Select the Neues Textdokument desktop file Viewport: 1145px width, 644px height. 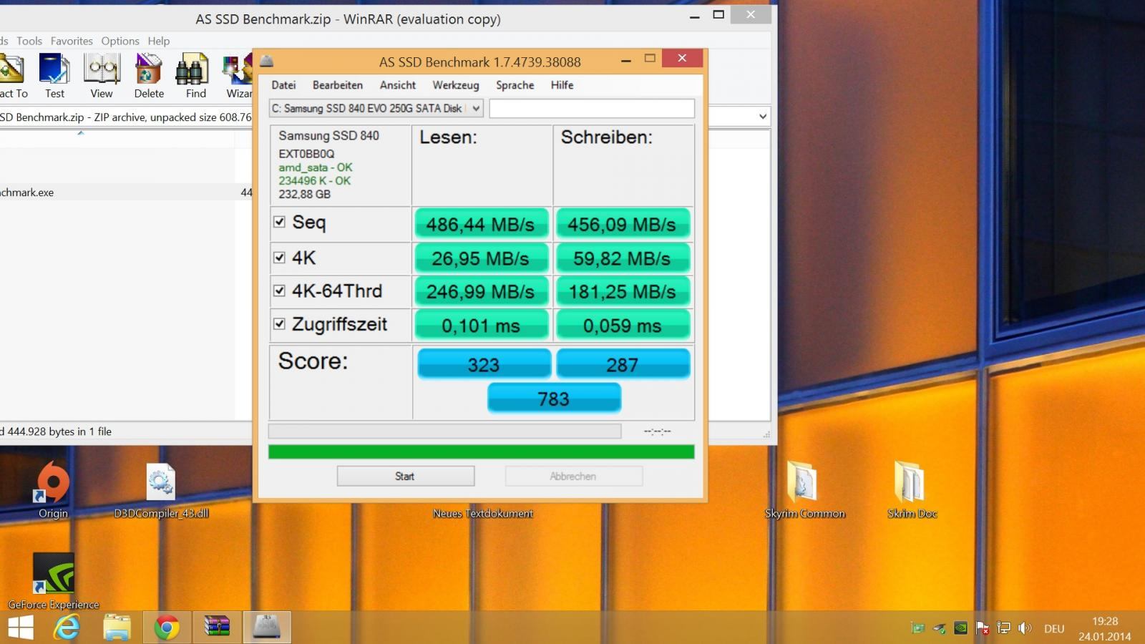[482, 513]
